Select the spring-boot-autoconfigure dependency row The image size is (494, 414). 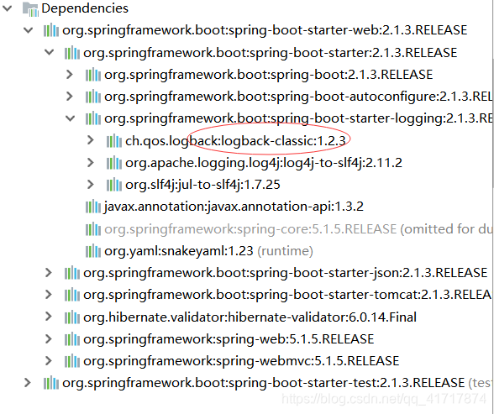(298, 97)
